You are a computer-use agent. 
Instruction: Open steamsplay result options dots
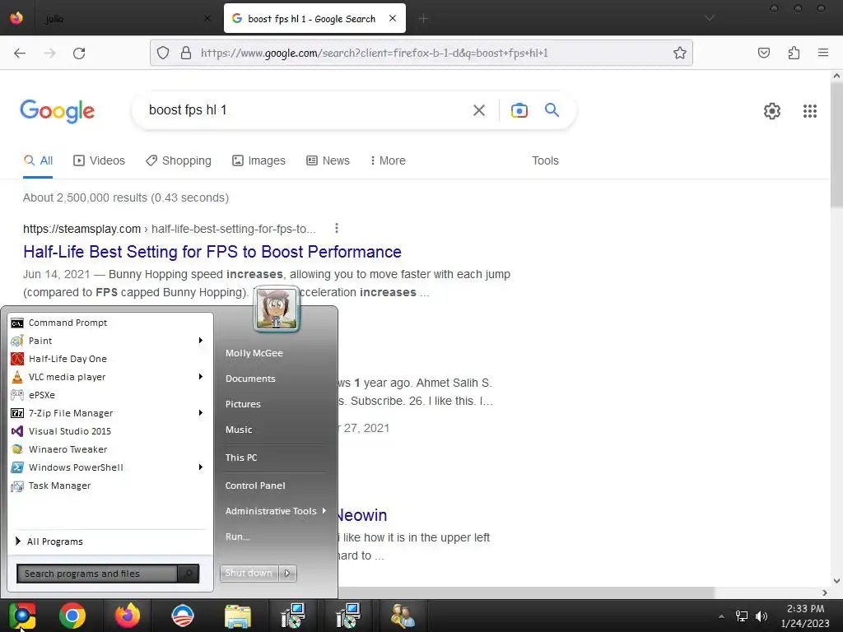tap(337, 229)
